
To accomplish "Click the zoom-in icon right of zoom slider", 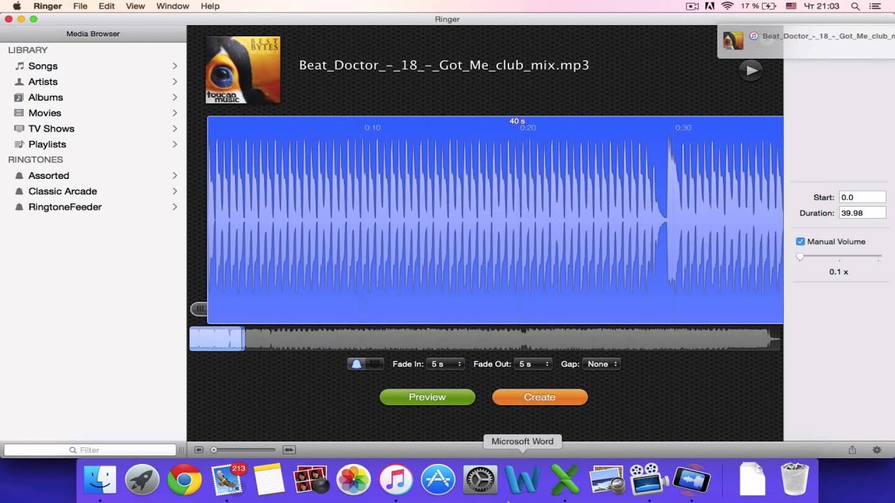I will tap(289, 450).
